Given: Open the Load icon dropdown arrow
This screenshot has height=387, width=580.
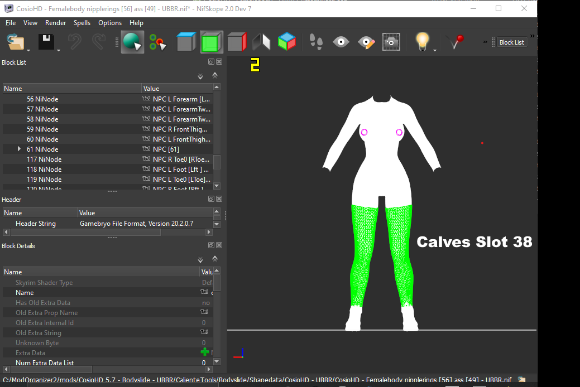Looking at the screenshot, I should coord(28,50).
